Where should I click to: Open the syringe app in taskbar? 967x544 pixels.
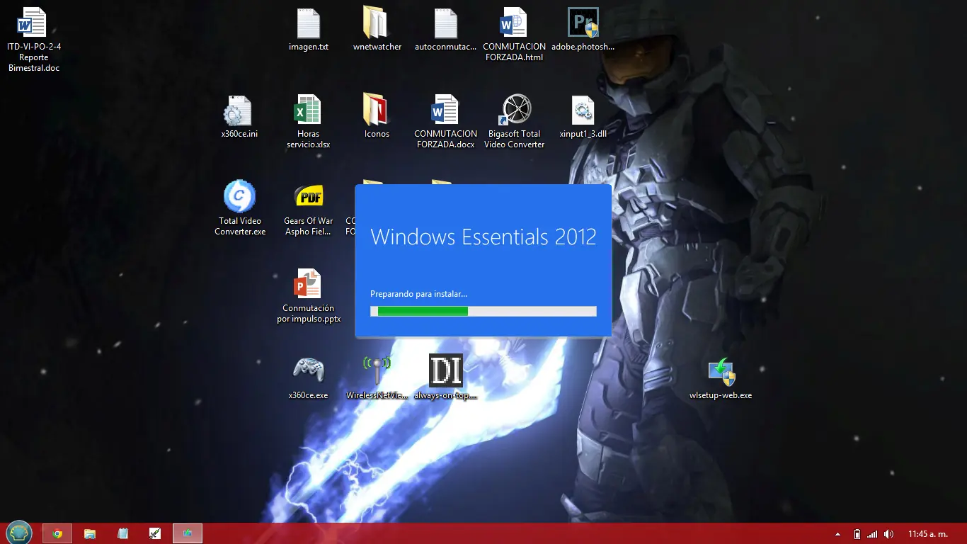click(155, 533)
